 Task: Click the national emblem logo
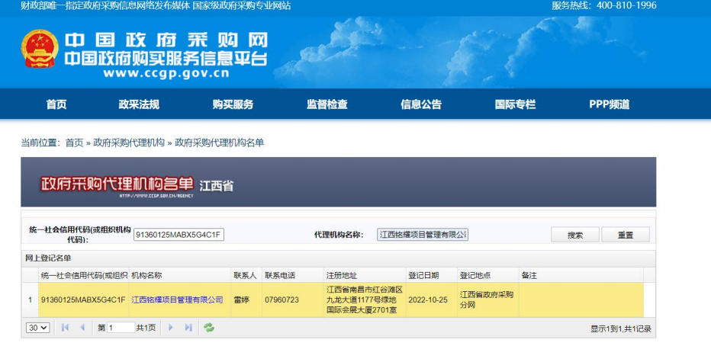pos(40,49)
